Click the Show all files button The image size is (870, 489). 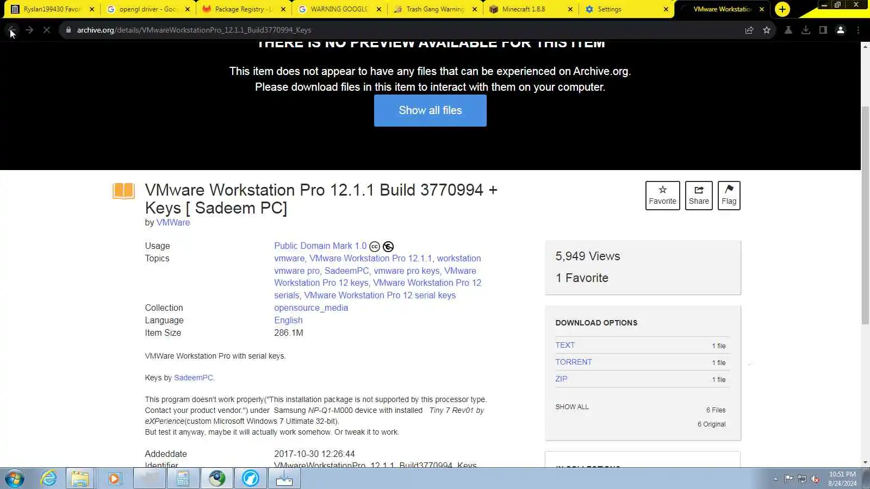[430, 110]
